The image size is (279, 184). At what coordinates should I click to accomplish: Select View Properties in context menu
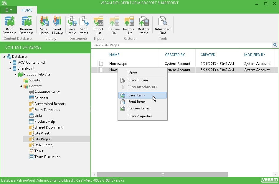click(x=140, y=116)
